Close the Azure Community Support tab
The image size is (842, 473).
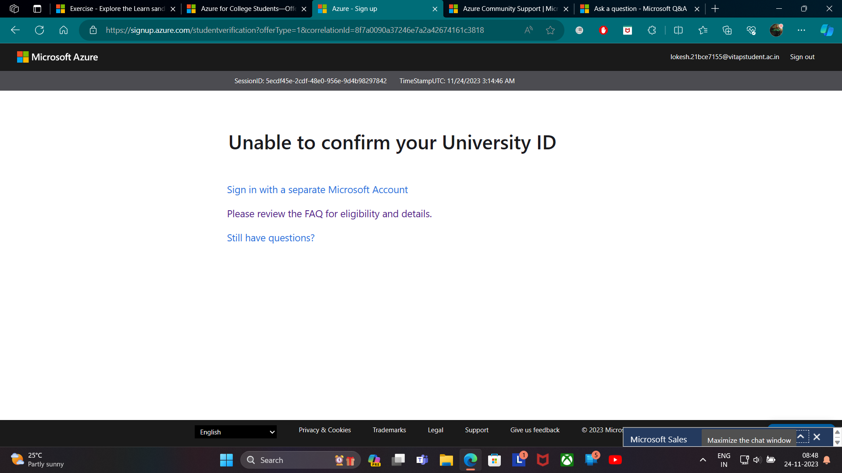coord(566,9)
